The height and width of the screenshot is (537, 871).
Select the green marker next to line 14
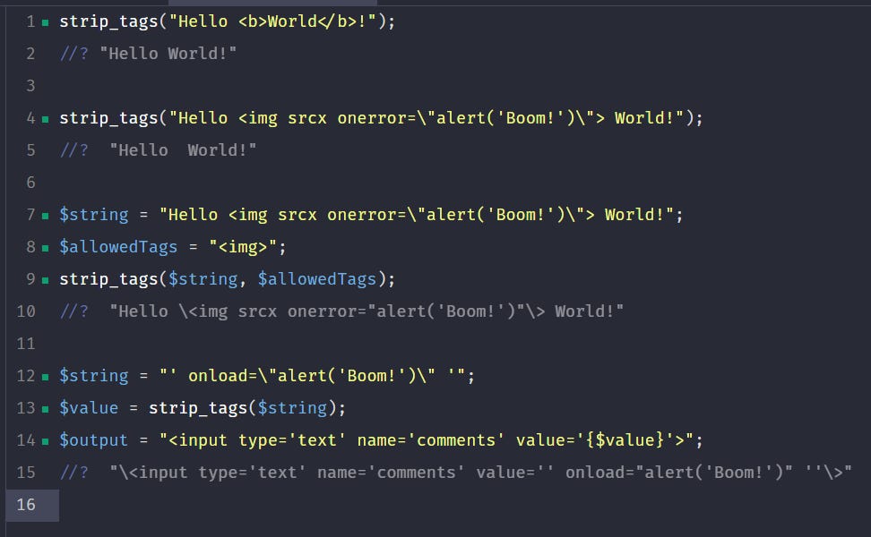[46, 441]
